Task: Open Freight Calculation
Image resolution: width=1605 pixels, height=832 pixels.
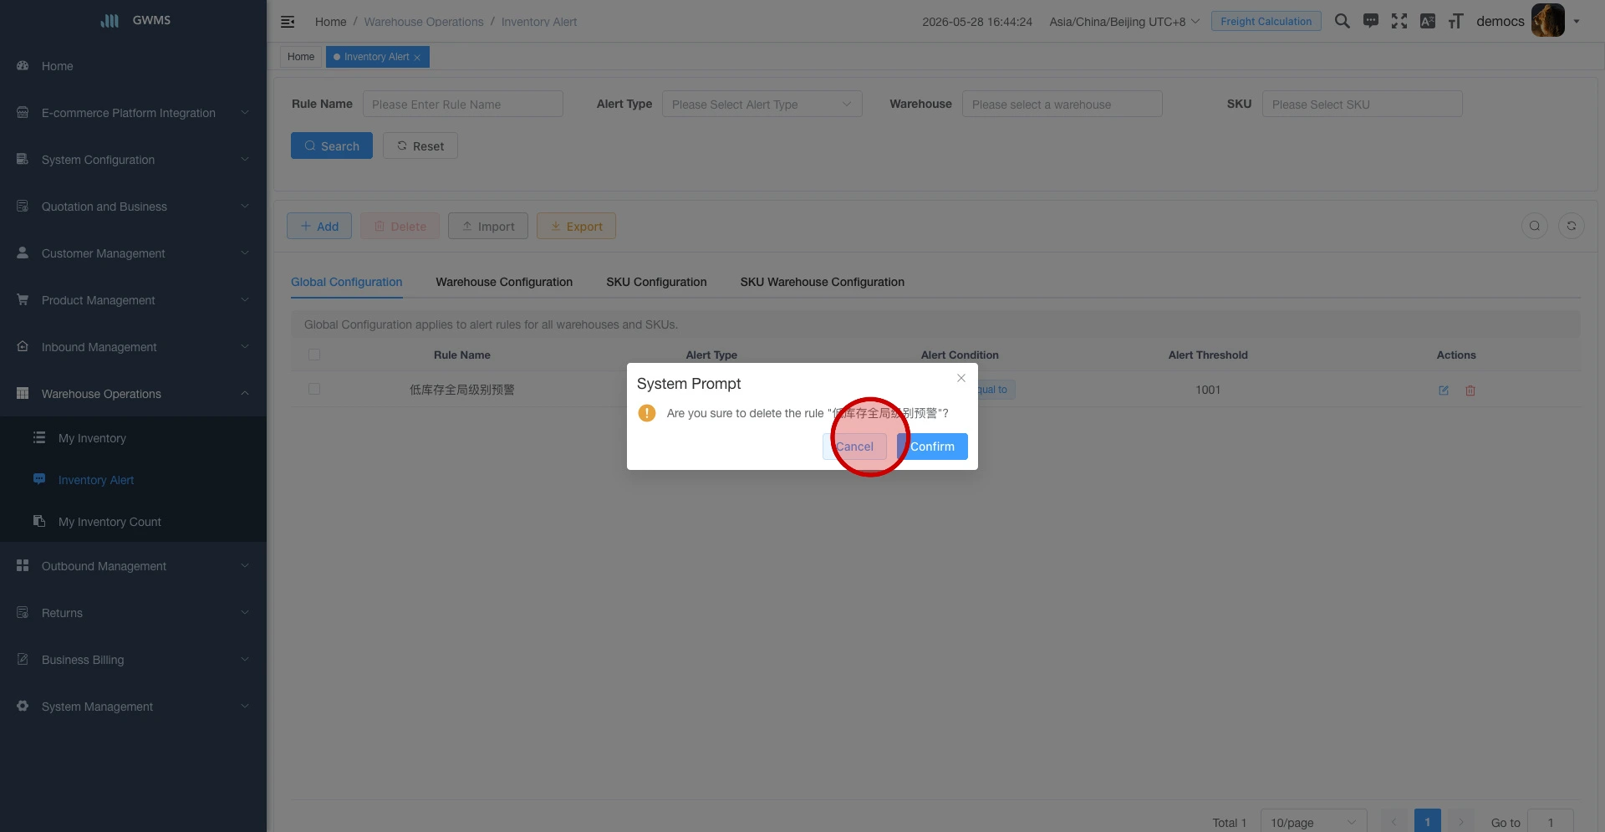Action: [1266, 21]
